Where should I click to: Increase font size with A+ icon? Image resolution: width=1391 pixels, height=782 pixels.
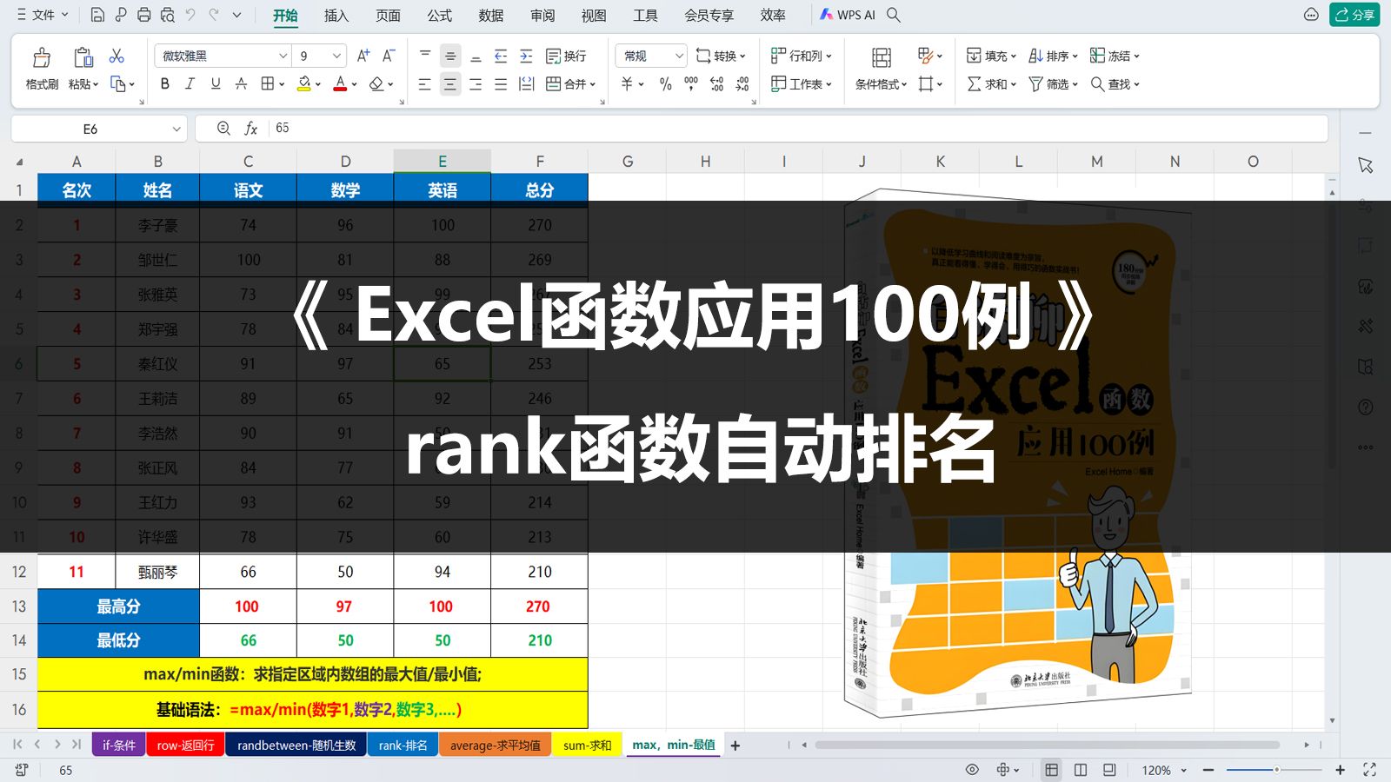(363, 56)
